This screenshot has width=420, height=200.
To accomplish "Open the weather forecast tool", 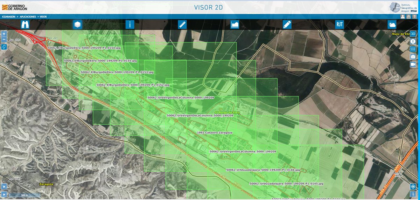I will 392,25.
